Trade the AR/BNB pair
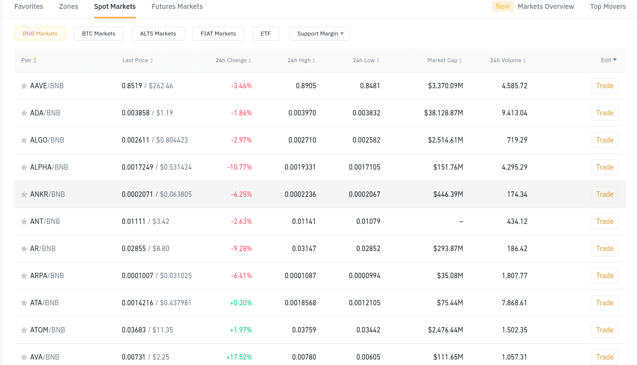The height and width of the screenshot is (365, 637). point(605,249)
